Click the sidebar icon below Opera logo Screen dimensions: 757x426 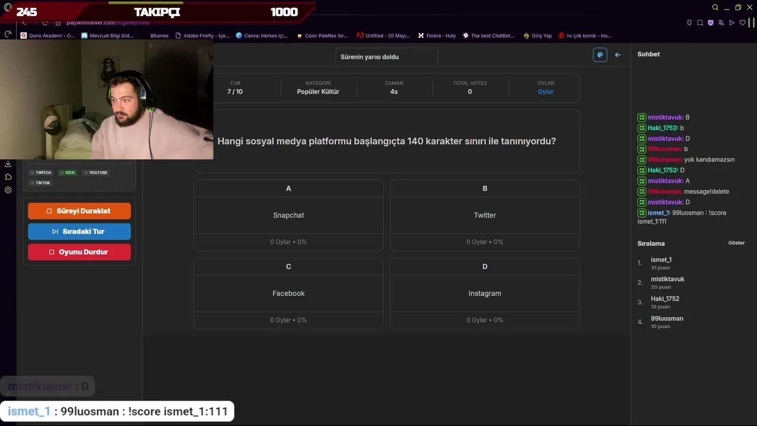click(x=8, y=34)
